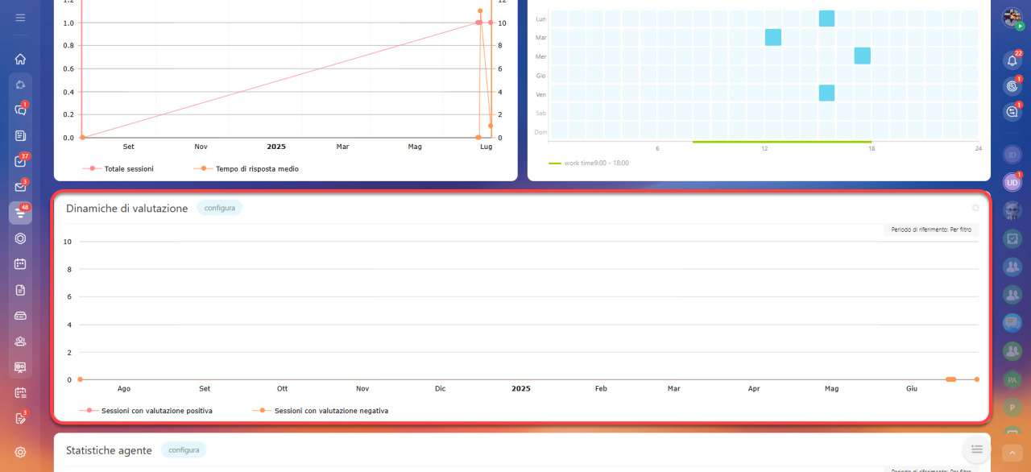Screen dimensions: 1031x472
Task: Open the hamburger menu in the left sidebar
Action: click(20, 17)
